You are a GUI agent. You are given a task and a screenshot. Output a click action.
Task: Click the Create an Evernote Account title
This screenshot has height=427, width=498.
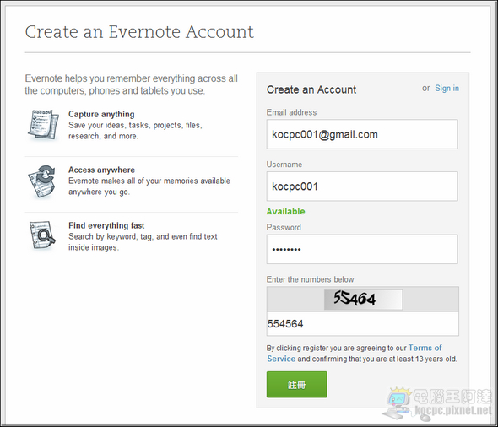[139, 32]
